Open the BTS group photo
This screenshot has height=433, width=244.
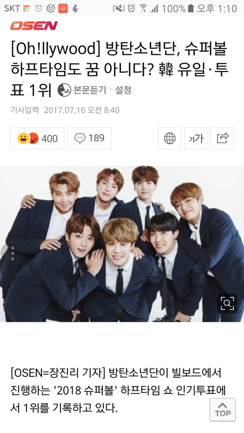pos(122,244)
